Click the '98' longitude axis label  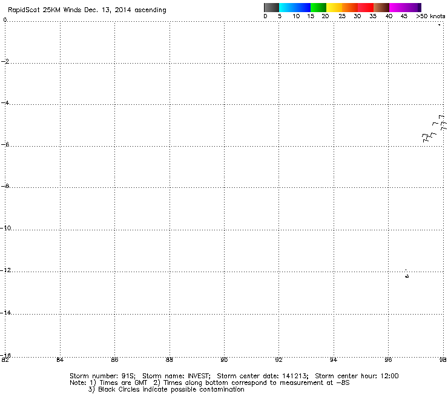443,360
